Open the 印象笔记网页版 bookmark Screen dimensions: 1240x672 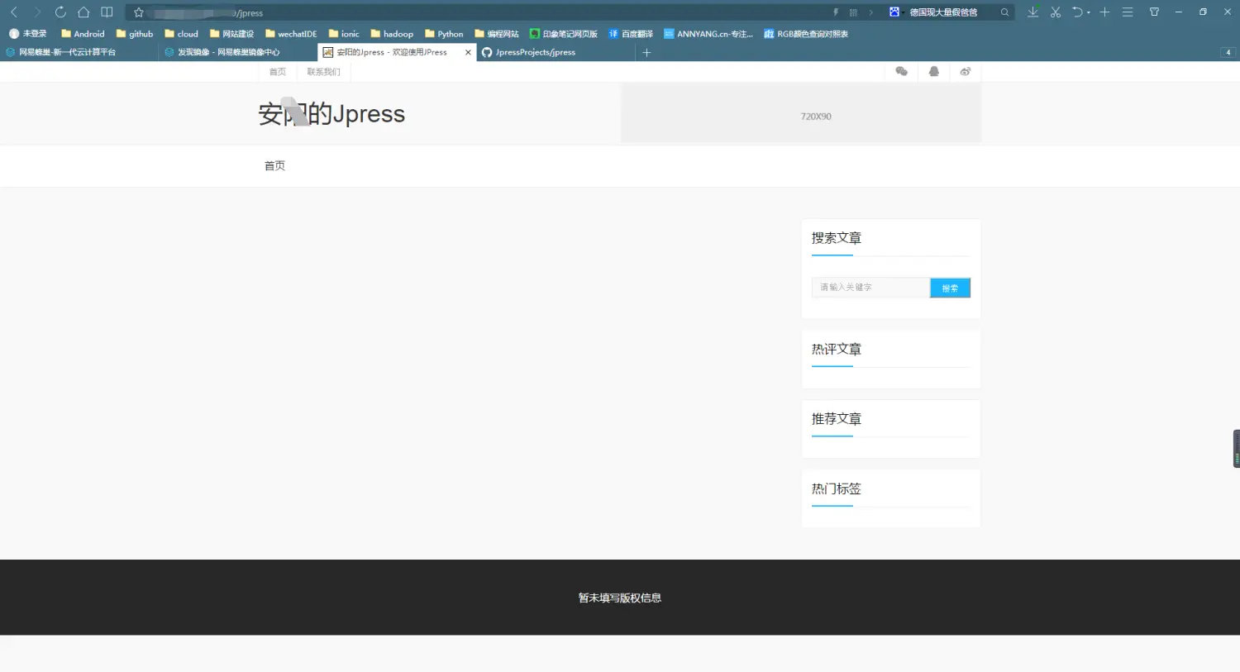pos(564,34)
